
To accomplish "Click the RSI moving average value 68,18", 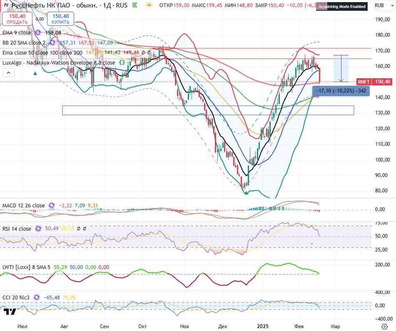I will 67,229.
